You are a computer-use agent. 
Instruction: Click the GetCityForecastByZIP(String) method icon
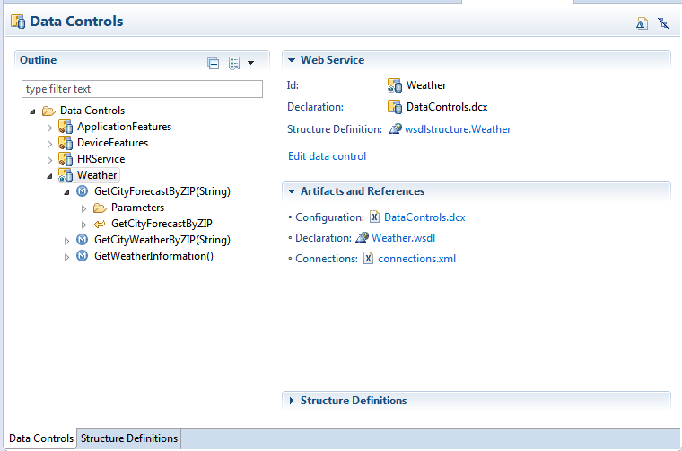(83, 191)
